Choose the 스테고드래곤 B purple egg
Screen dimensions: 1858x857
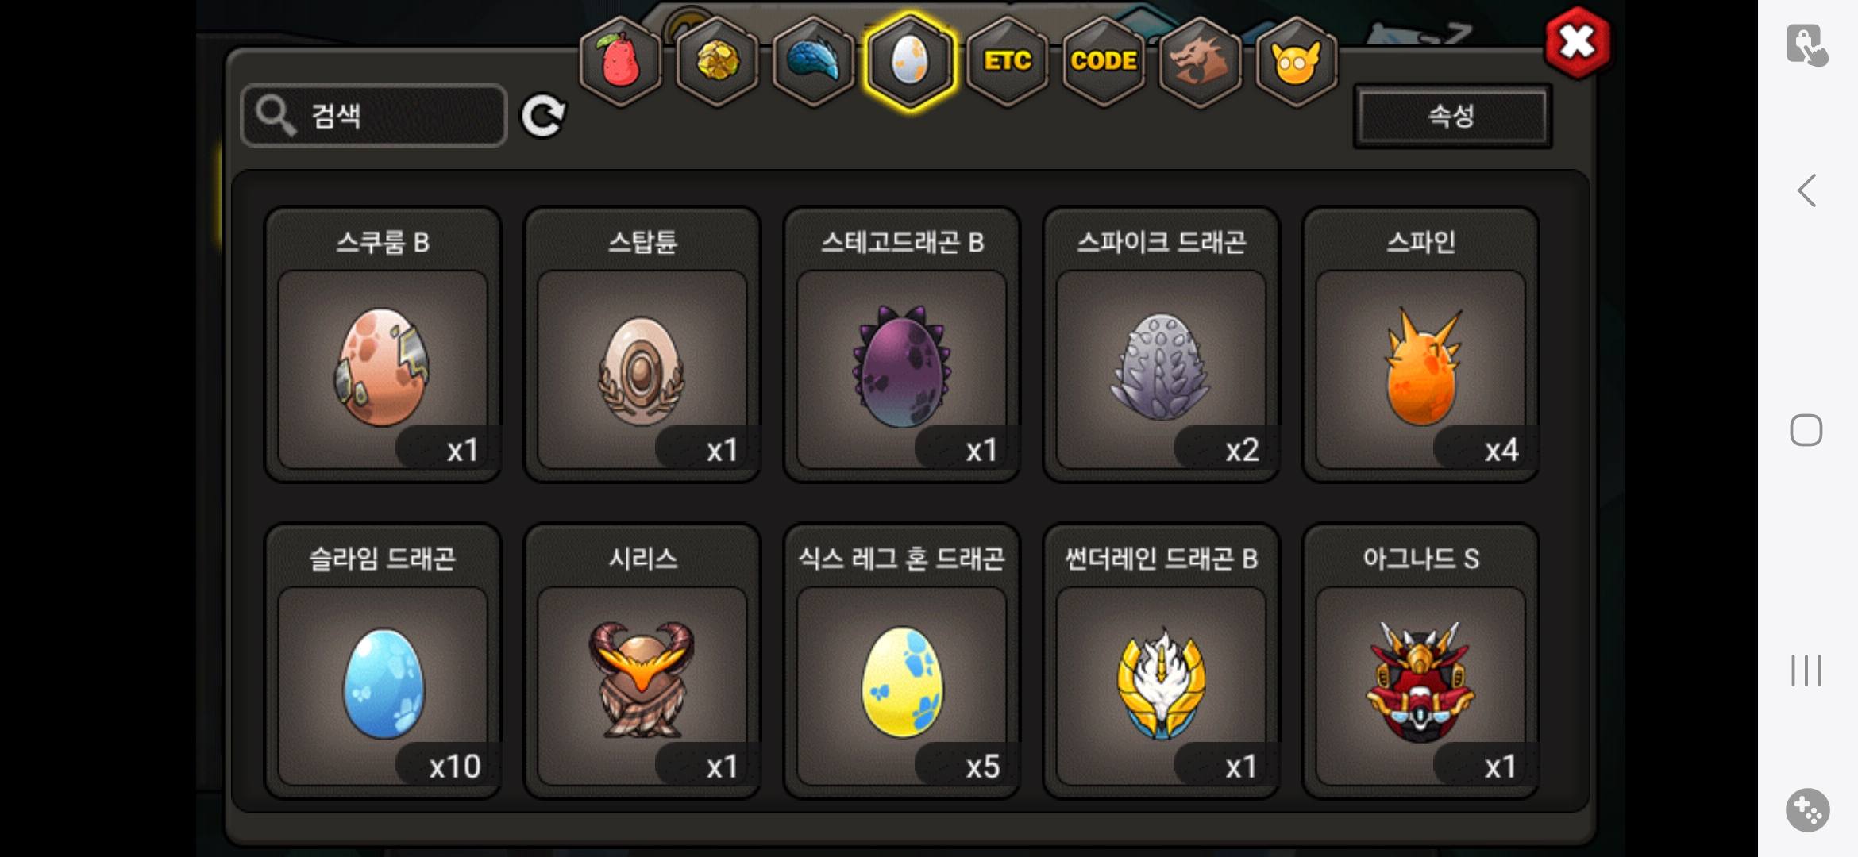902,344
